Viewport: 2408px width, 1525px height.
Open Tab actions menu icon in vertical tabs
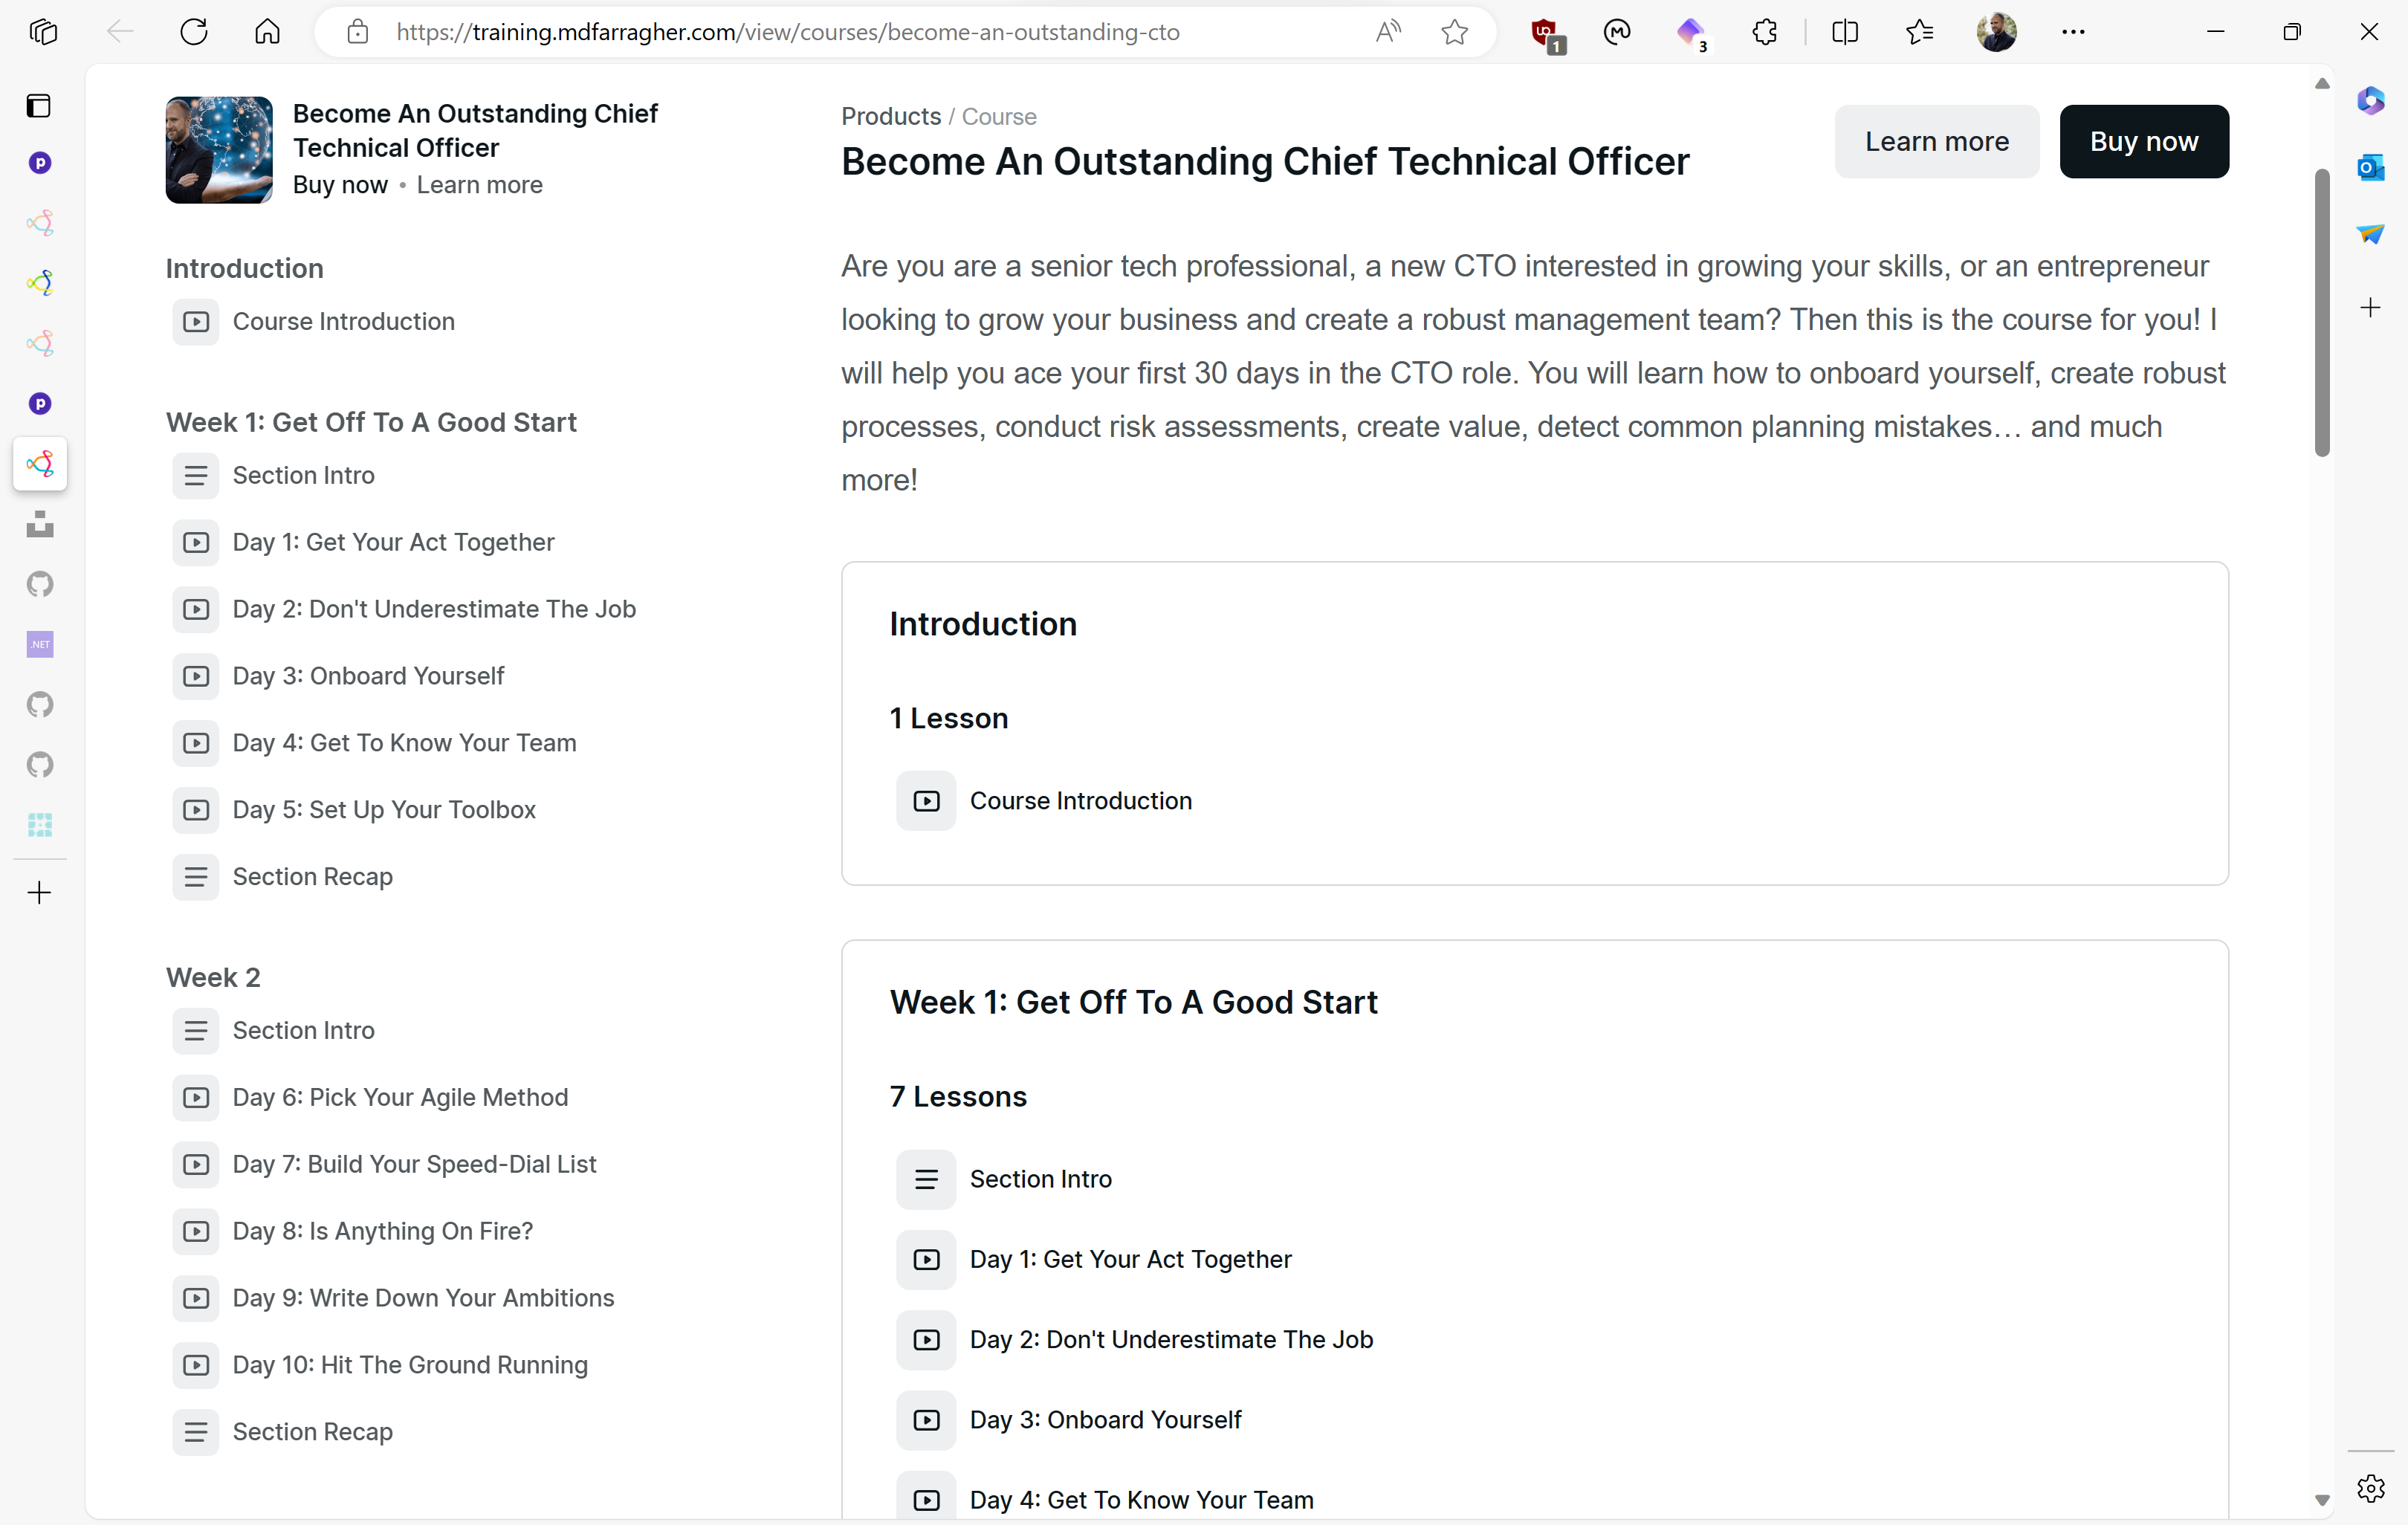[39, 105]
